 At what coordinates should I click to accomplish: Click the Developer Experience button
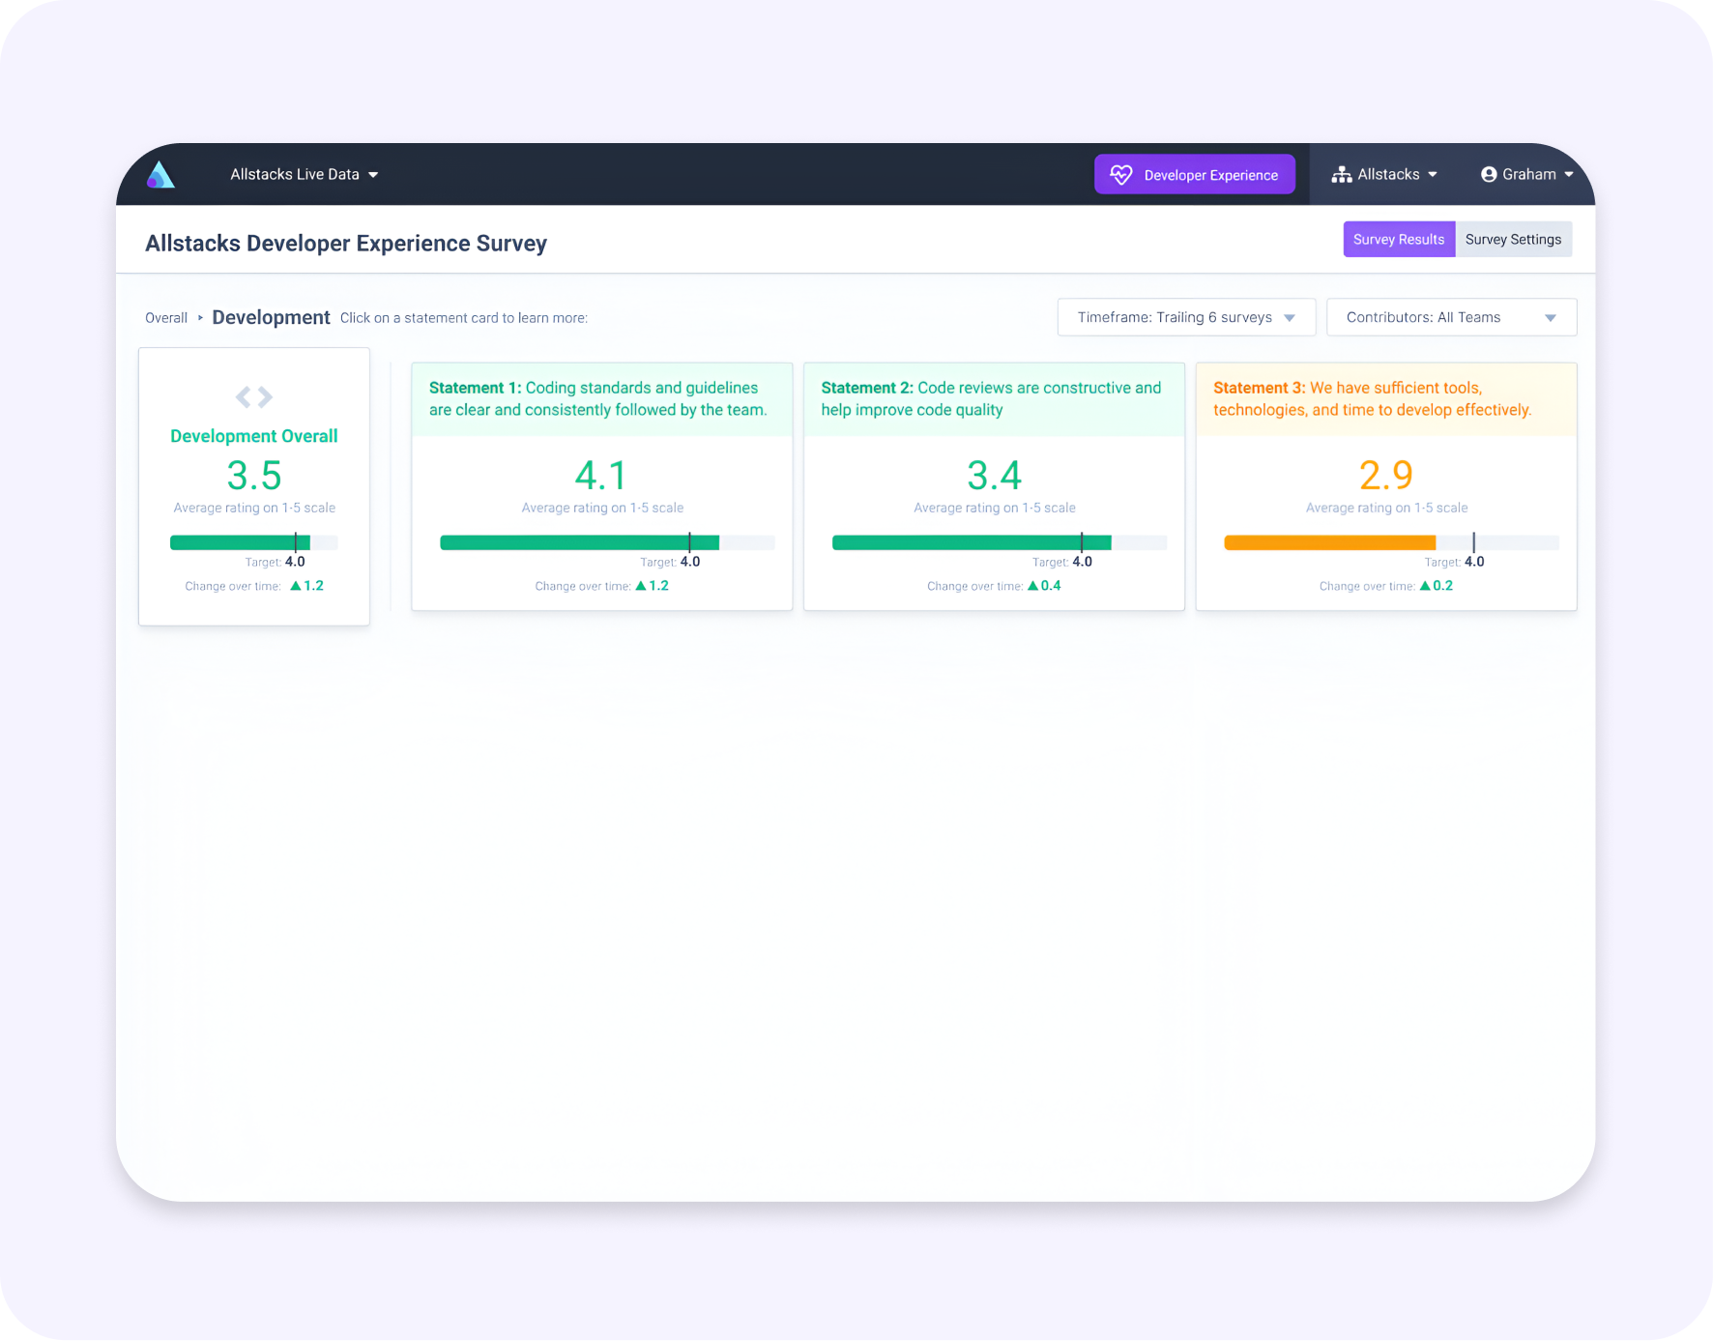pyautogui.click(x=1194, y=175)
